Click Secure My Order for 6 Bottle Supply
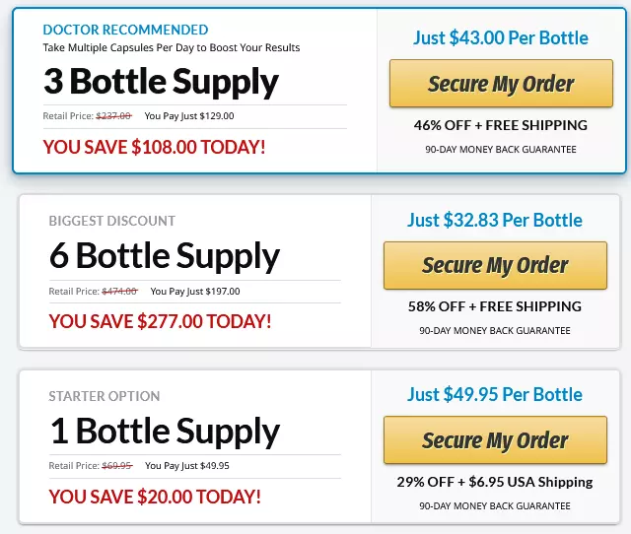Viewport: 631px width, 534px height. pyautogui.click(x=495, y=265)
